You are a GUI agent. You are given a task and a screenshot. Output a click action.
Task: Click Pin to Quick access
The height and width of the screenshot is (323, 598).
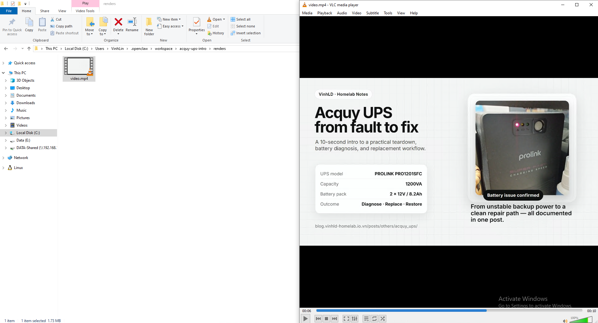tap(12, 27)
